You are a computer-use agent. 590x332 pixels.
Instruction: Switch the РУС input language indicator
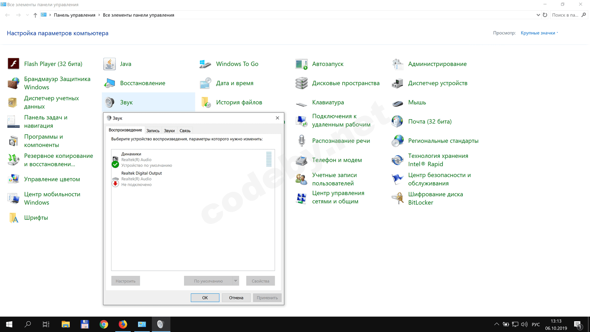[536, 324]
